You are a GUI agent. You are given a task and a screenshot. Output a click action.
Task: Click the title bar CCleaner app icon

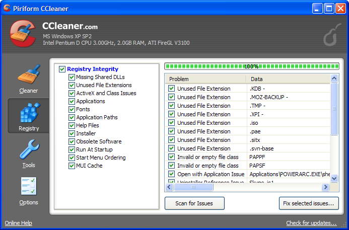[x=8, y=8]
